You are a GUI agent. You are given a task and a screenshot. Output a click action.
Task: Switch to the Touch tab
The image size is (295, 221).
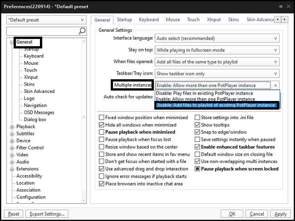[x=193, y=19]
